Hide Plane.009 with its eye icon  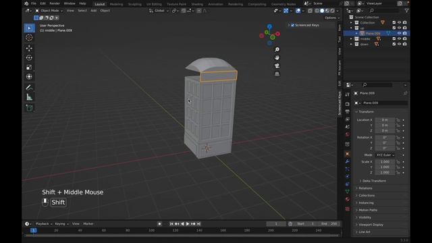coord(399,33)
